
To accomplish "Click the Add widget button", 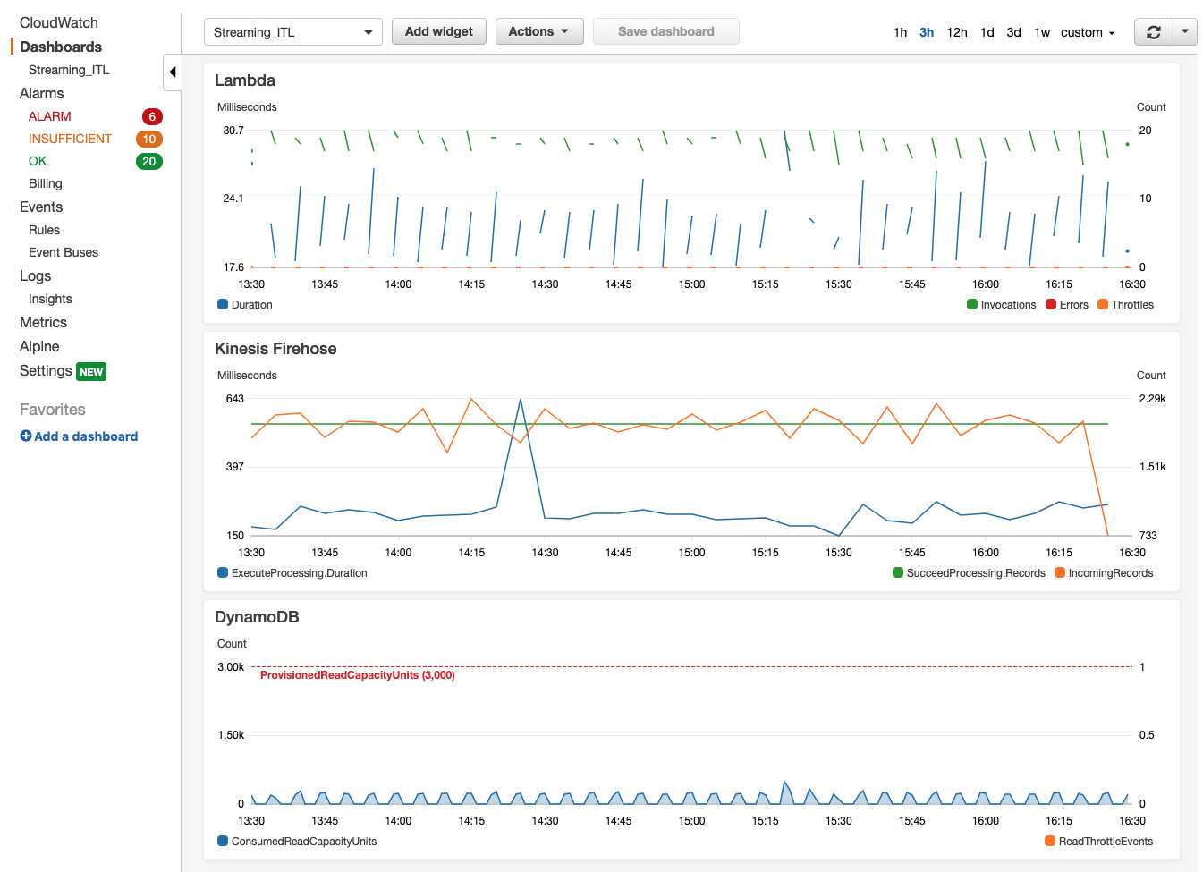I will 439,31.
